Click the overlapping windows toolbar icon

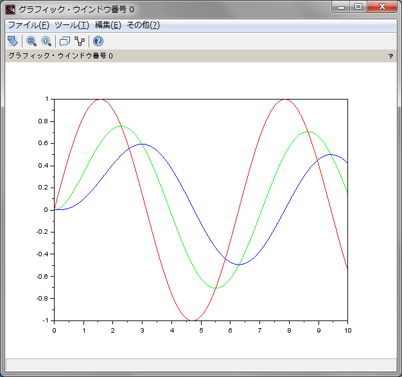point(64,41)
